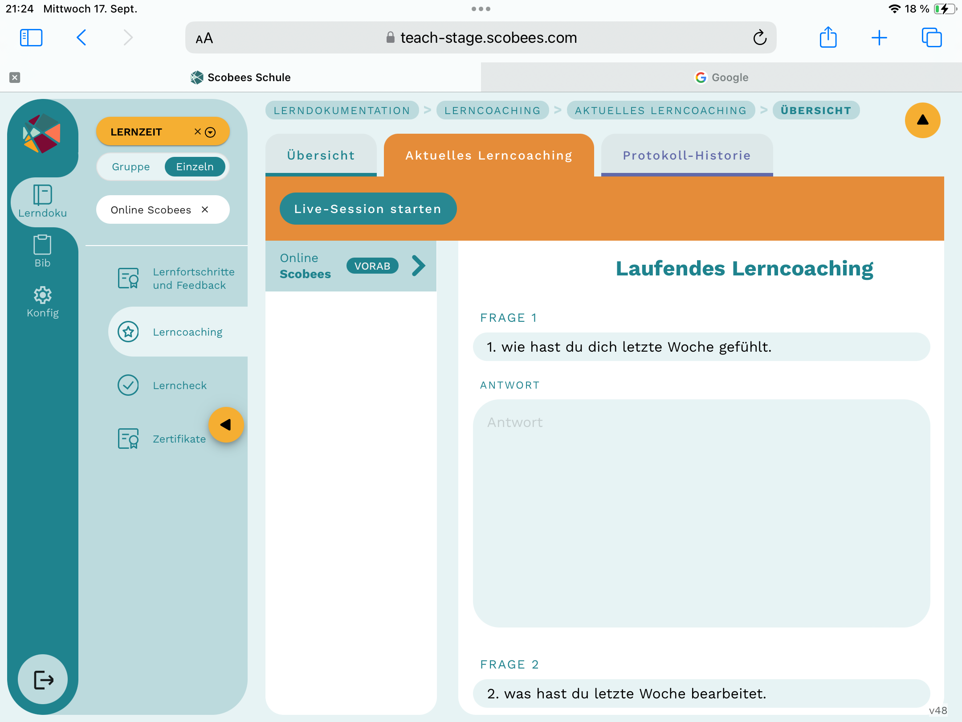The height and width of the screenshot is (722, 962).
Task: Collapse sidebar with orange left-arrow button
Action: click(x=226, y=425)
